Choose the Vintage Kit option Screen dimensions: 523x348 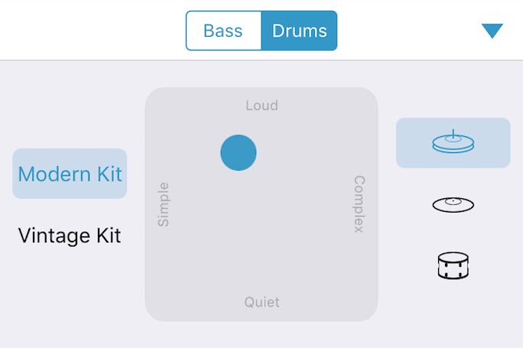(x=70, y=236)
